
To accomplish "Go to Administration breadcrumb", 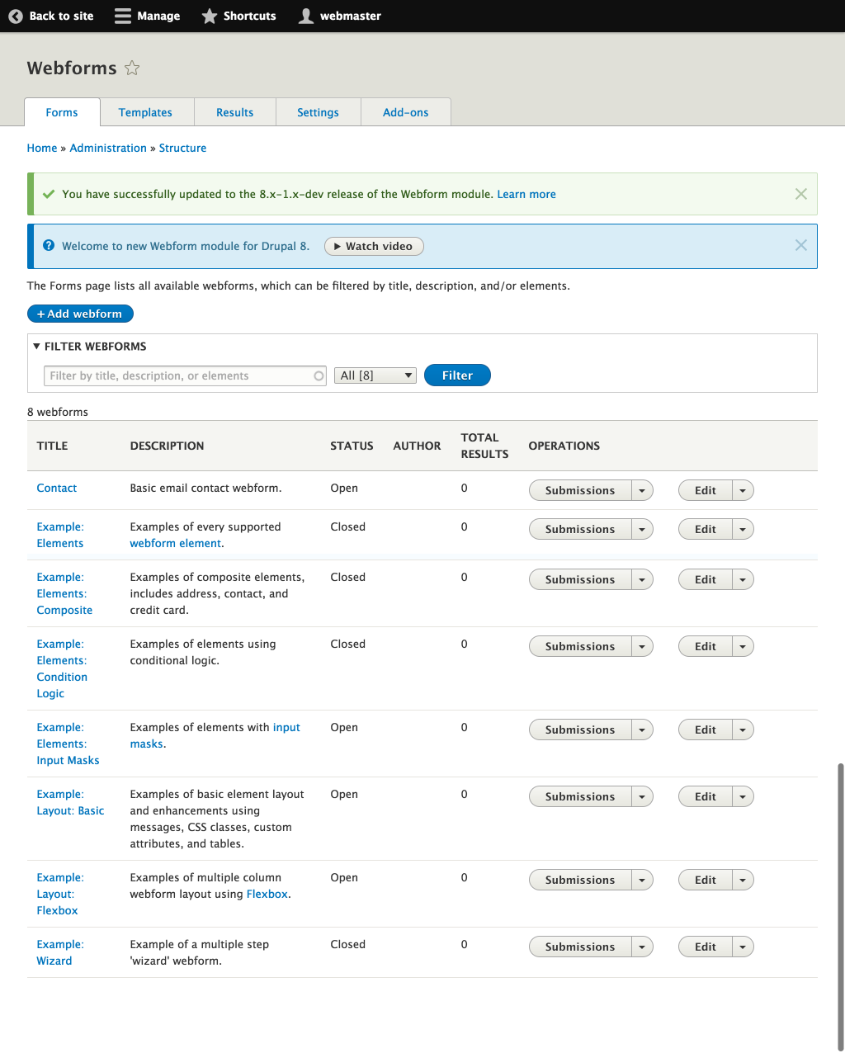I will pos(108,148).
